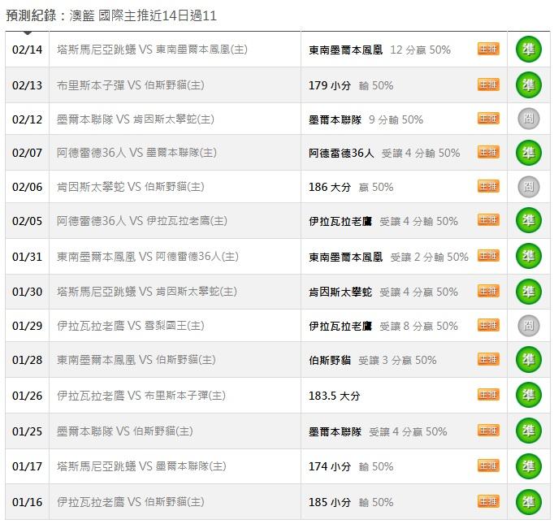Click the matchup 伊拉瓦拉老鷹 VS 伯斯野貓(主)

131,502
